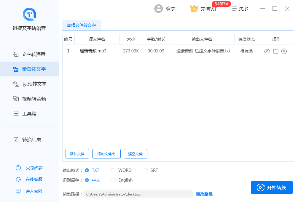Click the 待转换 status cell
The image size is (298, 202).
246,51
